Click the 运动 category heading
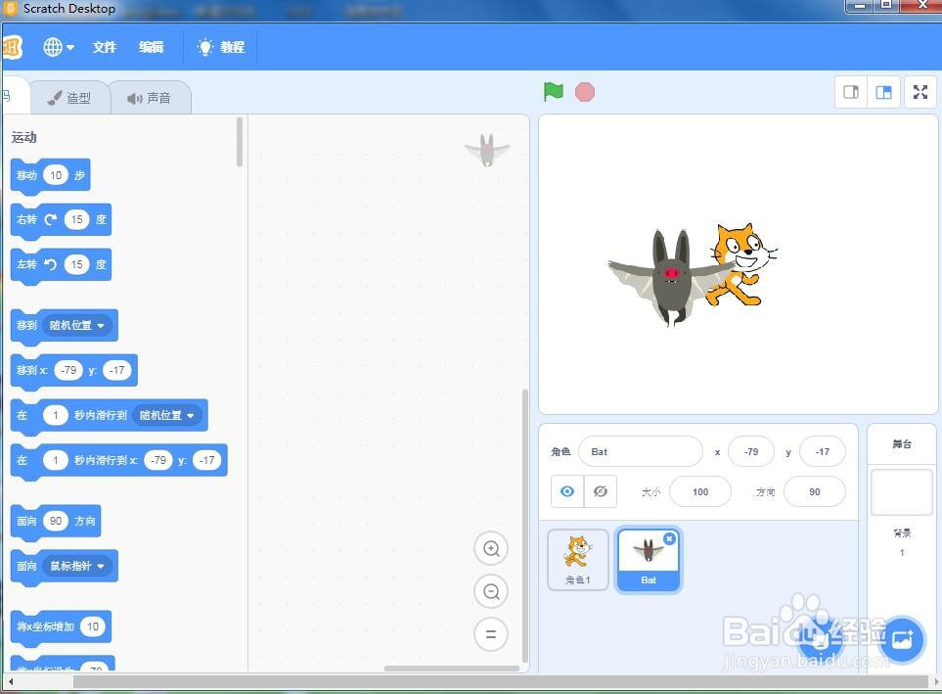 [24, 137]
